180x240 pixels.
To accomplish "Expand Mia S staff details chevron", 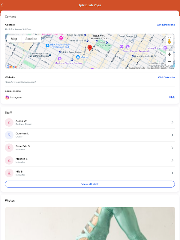I will tap(172, 173).
